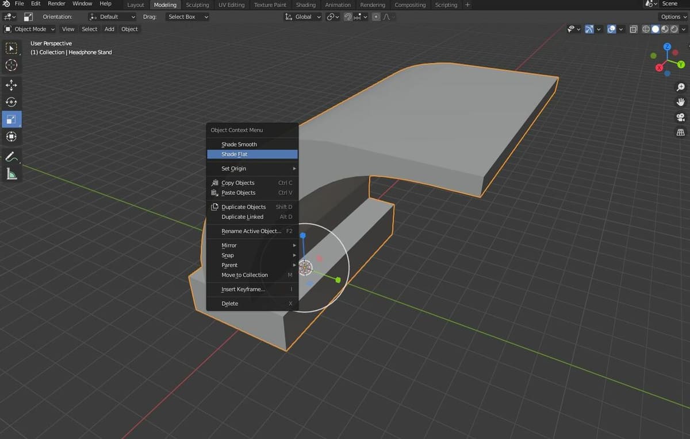Image resolution: width=690 pixels, height=439 pixels.
Task: Activate the Cursor tool
Action: click(x=11, y=65)
